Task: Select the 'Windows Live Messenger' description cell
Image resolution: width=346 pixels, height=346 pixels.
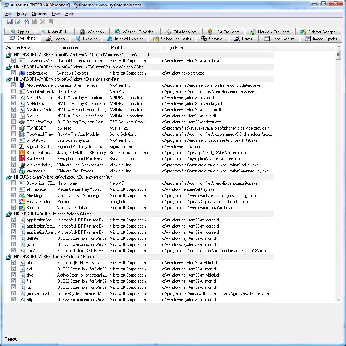Action: (79, 196)
